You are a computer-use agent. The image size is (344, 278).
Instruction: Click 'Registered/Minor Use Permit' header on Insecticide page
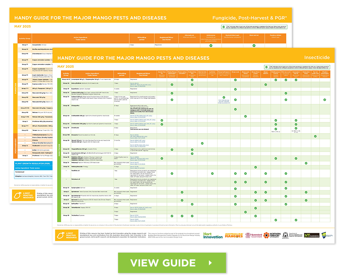143,74
